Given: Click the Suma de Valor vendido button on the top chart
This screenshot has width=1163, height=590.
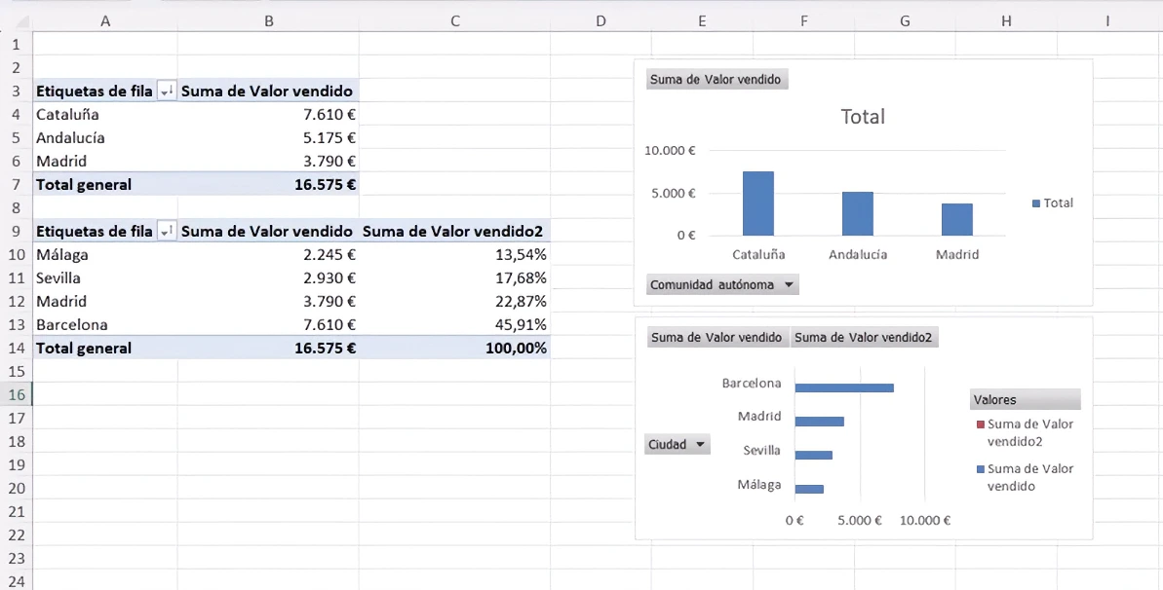Looking at the screenshot, I should pyautogui.click(x=717, y=79).
